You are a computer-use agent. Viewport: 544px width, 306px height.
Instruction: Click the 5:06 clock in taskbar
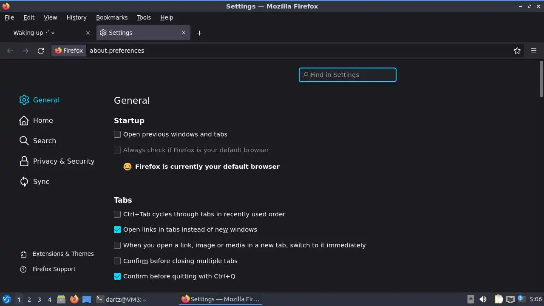[536, 299]
